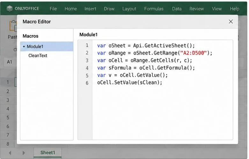Screen dimensions: 249x159
Task: Click the Module1 heading above the code
Action: (x=88, y=35)
